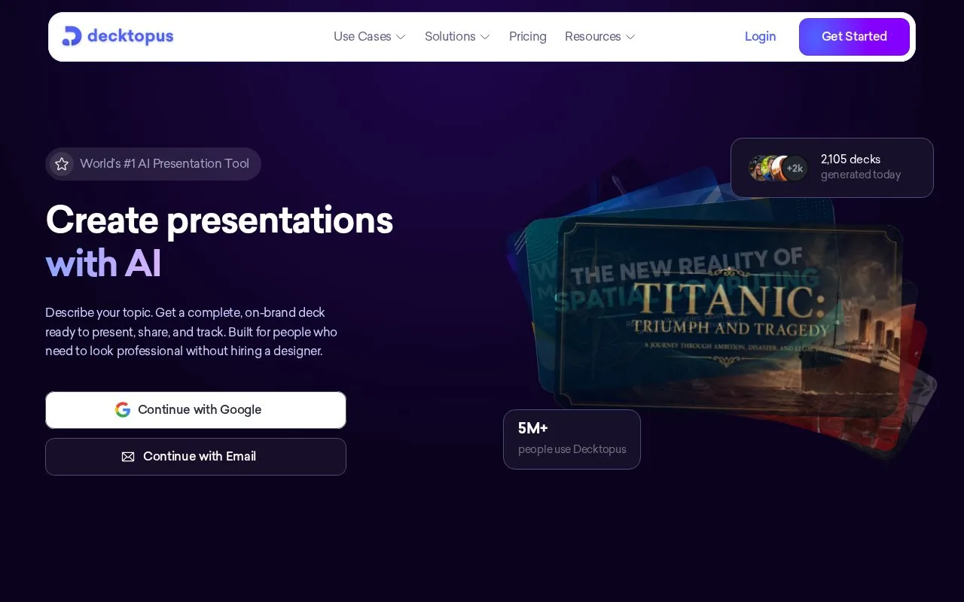Open the Solutions menu
The width and height of the screenshot is (964, 602).
[x=457, y=36]
